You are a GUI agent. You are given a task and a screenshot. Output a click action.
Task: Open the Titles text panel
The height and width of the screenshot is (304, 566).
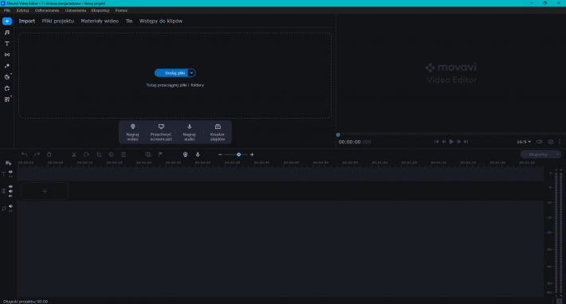coord(7,44)
